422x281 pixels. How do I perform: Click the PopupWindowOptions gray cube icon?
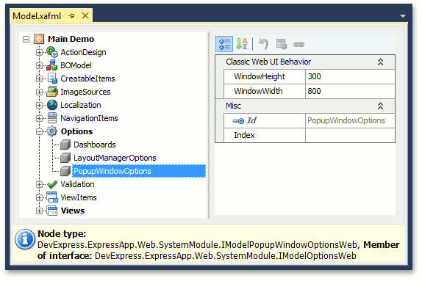[x=65, y=171]
